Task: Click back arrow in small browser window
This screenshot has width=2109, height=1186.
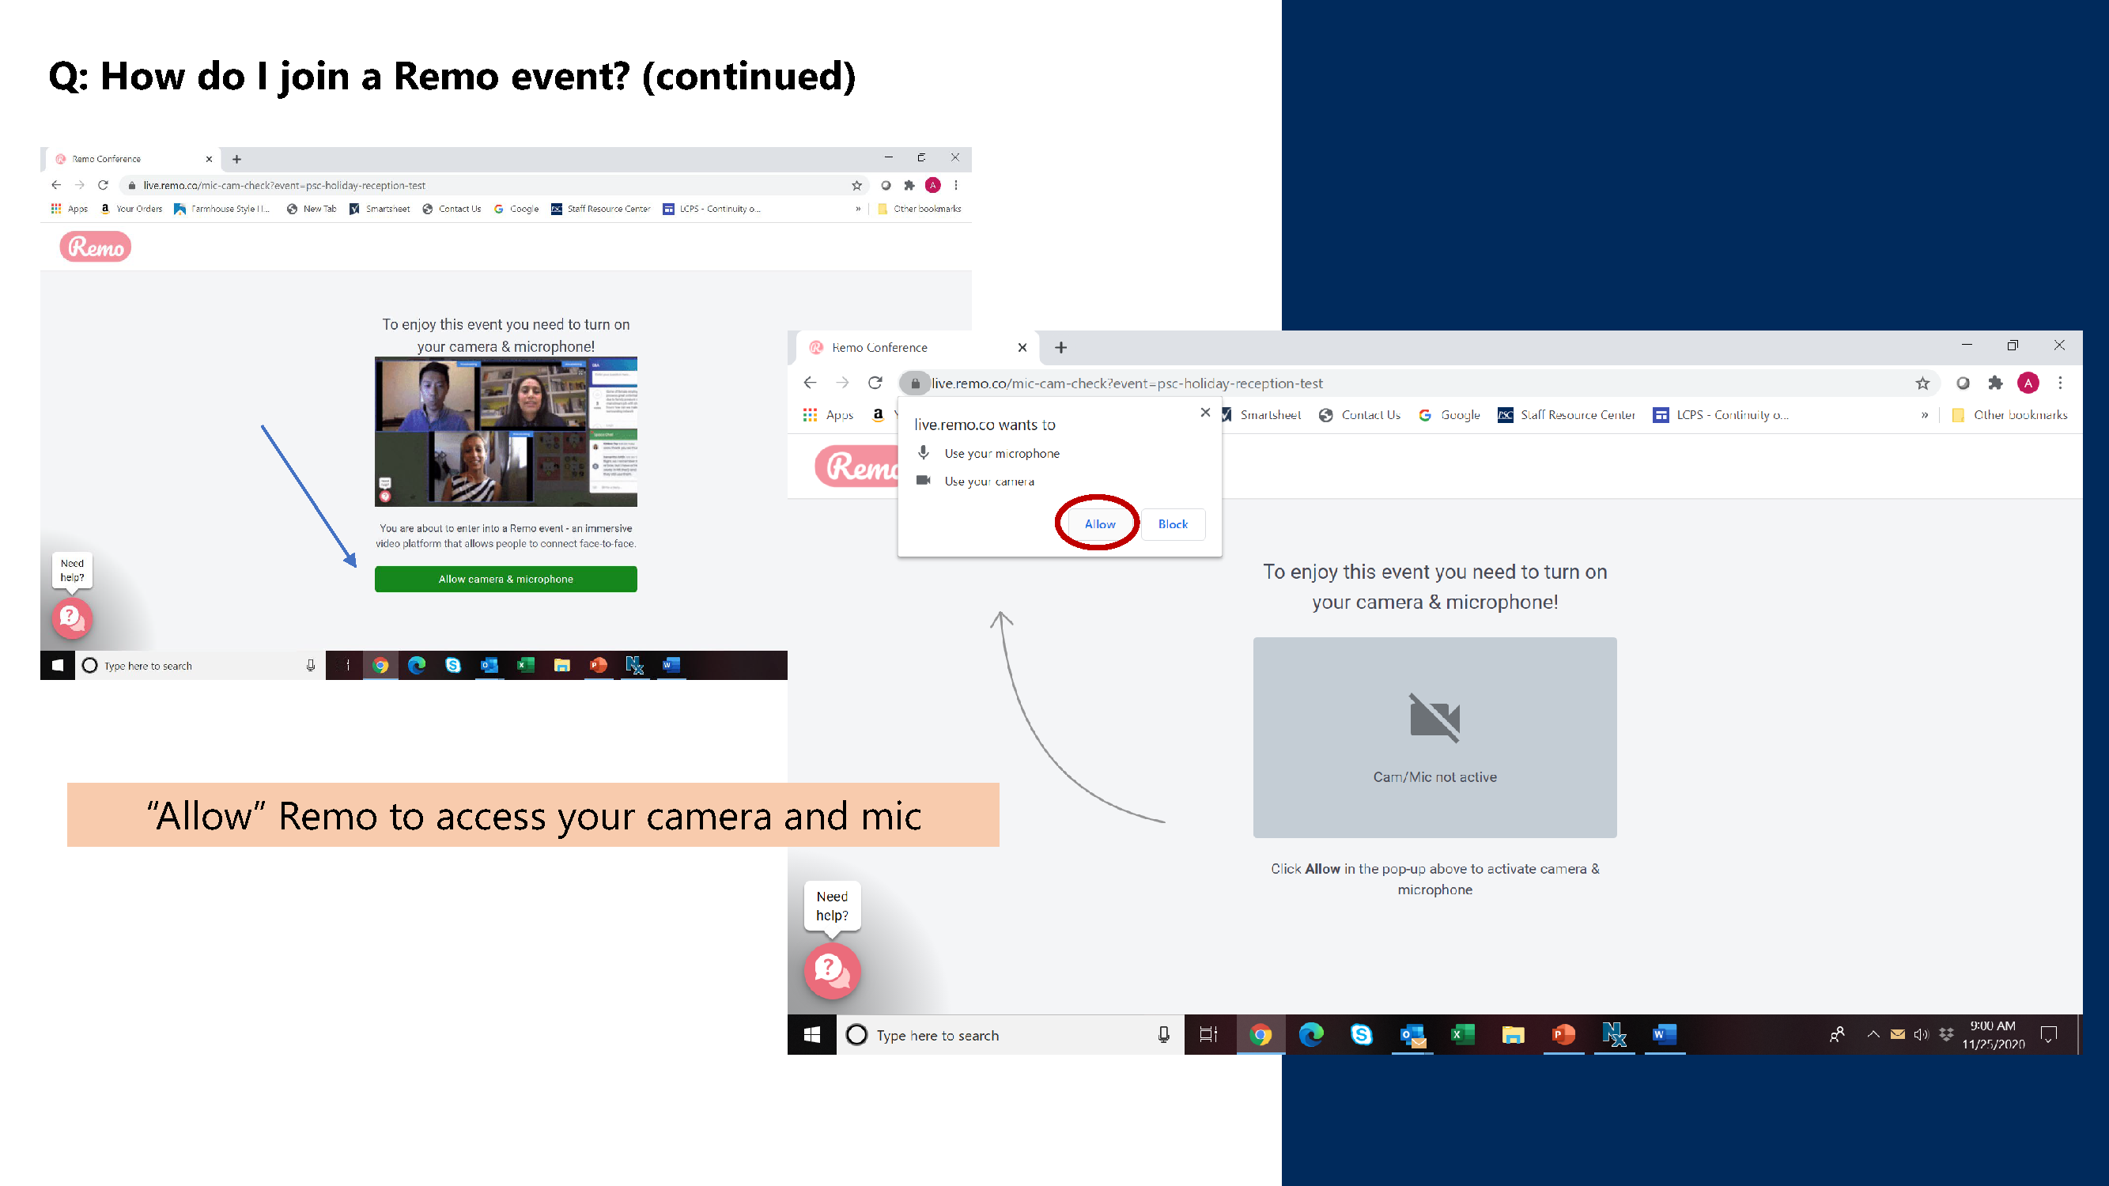Action: pyautogui.click(x=55, y=185)
